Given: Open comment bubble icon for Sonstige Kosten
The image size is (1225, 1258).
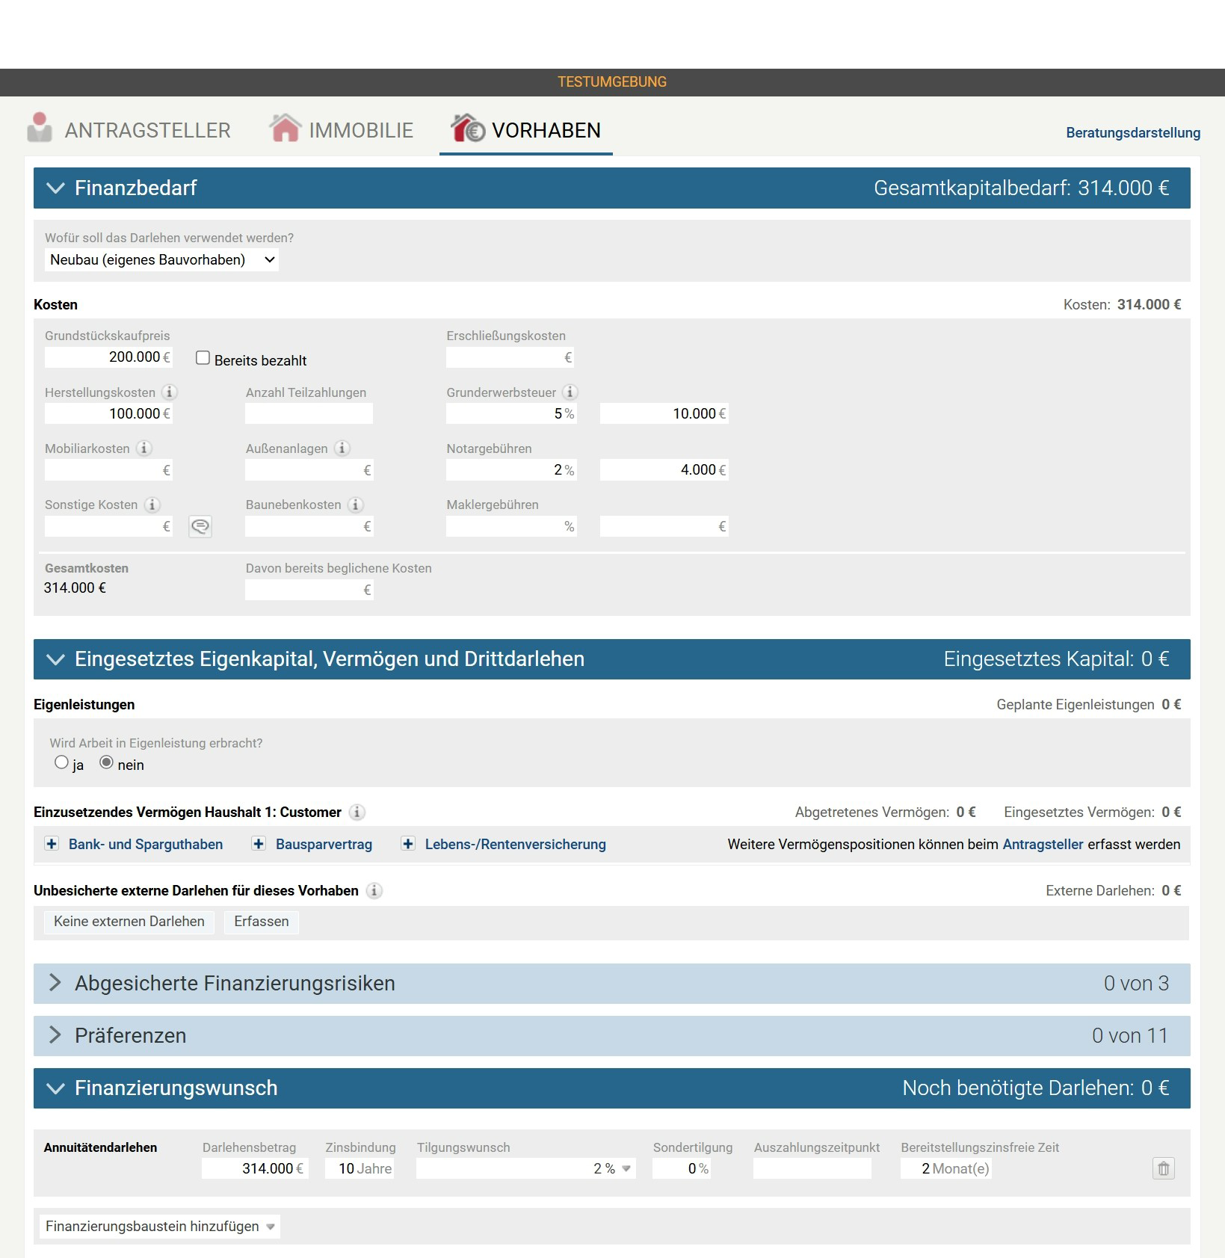Looking at the screenshot, I should tap(200, 527).
